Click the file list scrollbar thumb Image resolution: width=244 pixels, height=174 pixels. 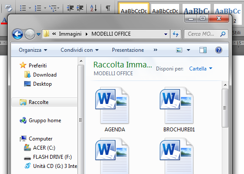point(225,108)
